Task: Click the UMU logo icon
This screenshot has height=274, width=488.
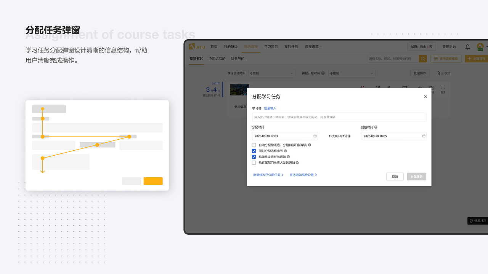Action: [x=197, y=46]
